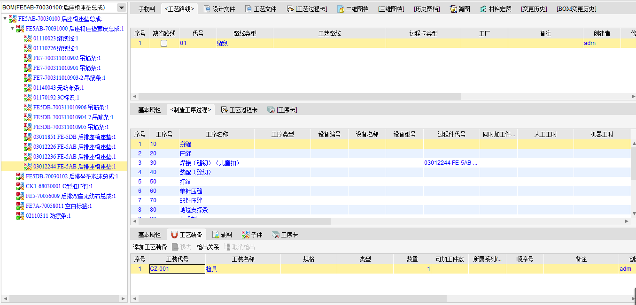Image resolution: width=636 pixels, height=305 pixels.
Task: Click the 简图 tab icon
Action: pyautogui.click(x=453, y=9)
